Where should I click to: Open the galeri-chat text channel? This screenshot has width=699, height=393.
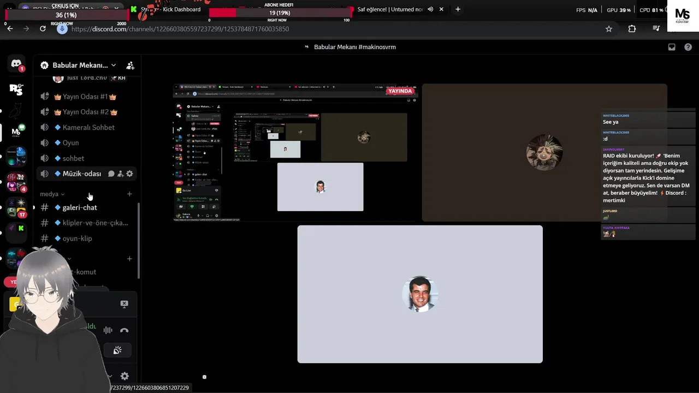click(86, 207)
